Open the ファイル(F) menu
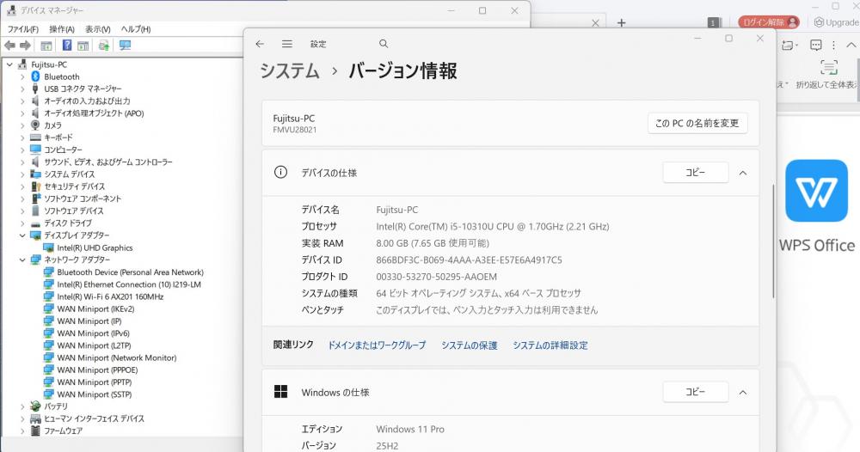Image resolution: width=860 pixels, height=452 pixels. pos(23,29)
